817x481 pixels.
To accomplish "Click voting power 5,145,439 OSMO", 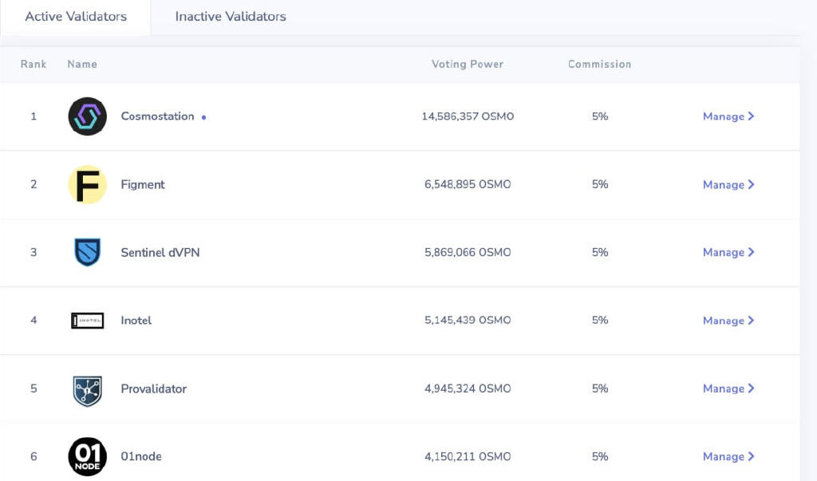I will [468, 321].
